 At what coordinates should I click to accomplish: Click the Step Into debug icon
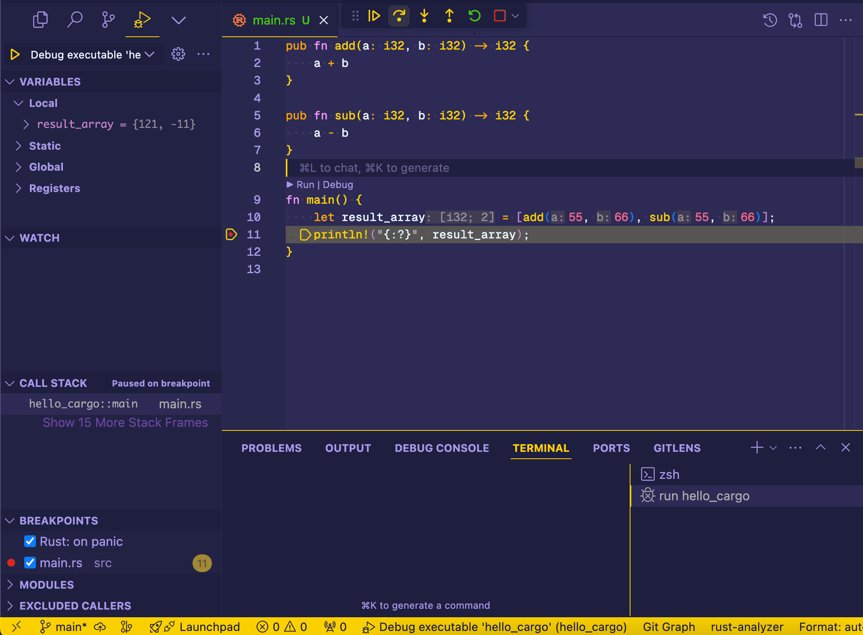[x=424, y=16]
